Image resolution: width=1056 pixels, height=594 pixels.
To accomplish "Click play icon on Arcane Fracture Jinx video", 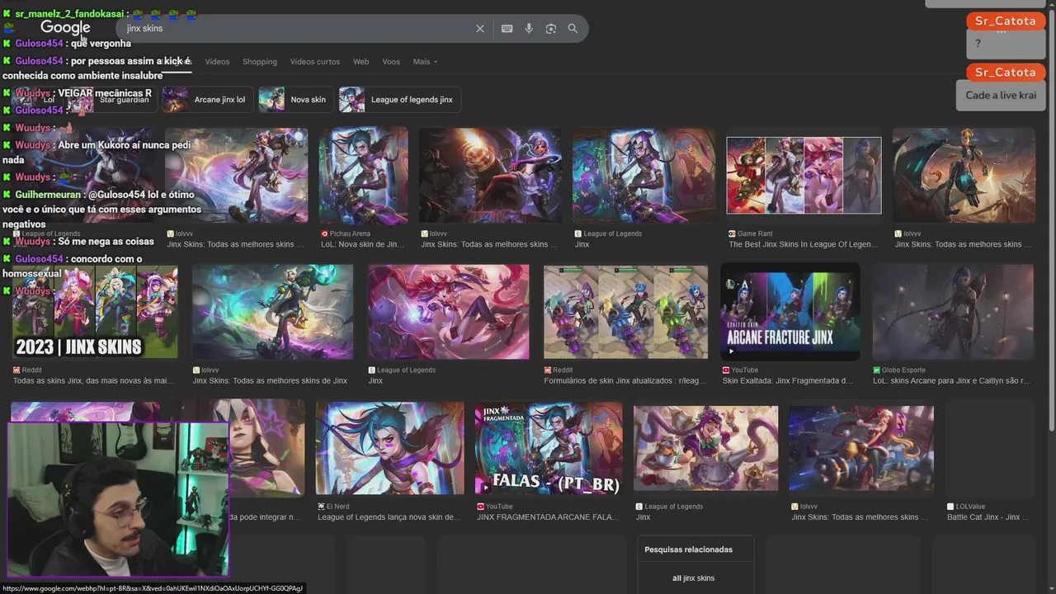I will coord(731,351).
